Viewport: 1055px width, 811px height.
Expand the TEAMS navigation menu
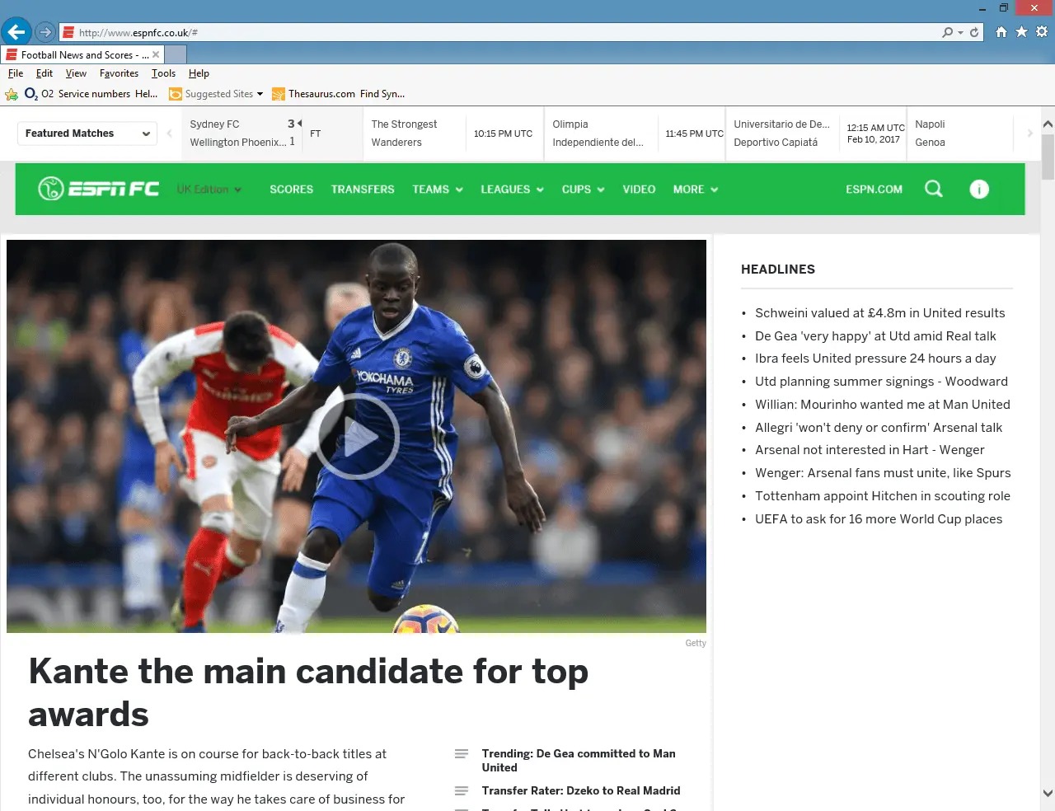pos(438,190)
